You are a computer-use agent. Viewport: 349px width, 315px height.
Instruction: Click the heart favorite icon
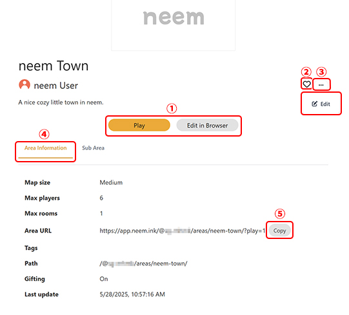pos(306,84)
